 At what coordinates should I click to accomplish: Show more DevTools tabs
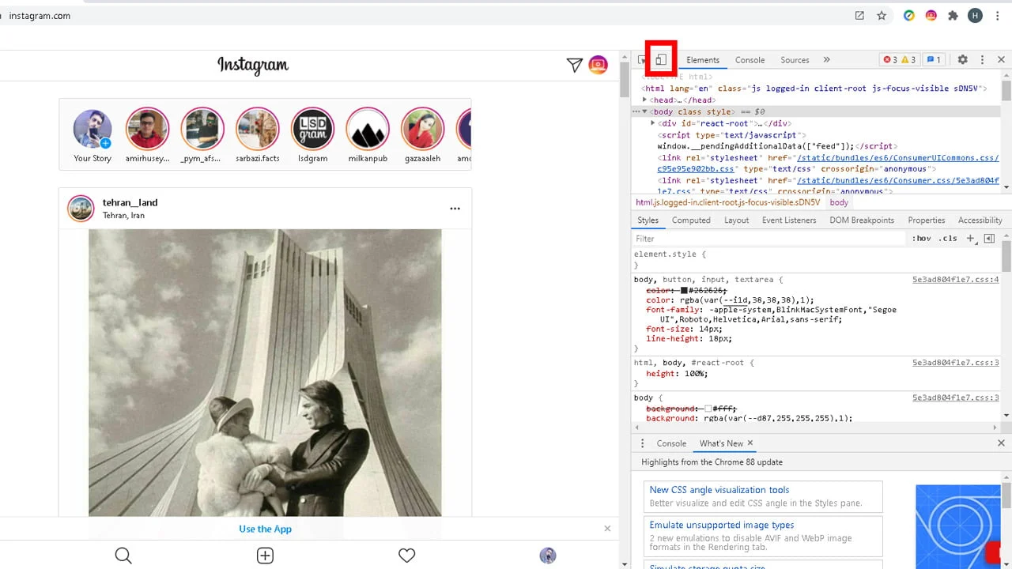tap(827, 60)
